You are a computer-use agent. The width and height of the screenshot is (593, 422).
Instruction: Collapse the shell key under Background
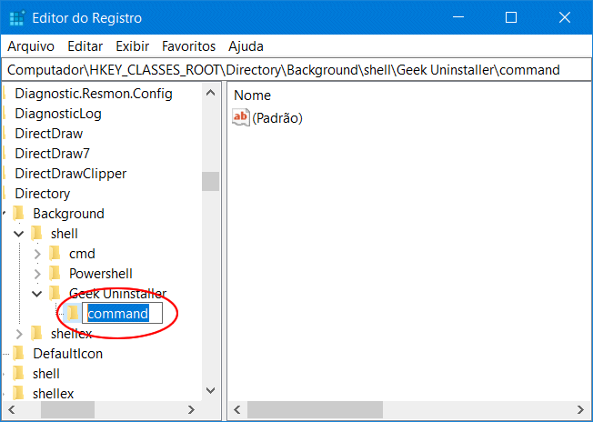click(x=19, y=234)
